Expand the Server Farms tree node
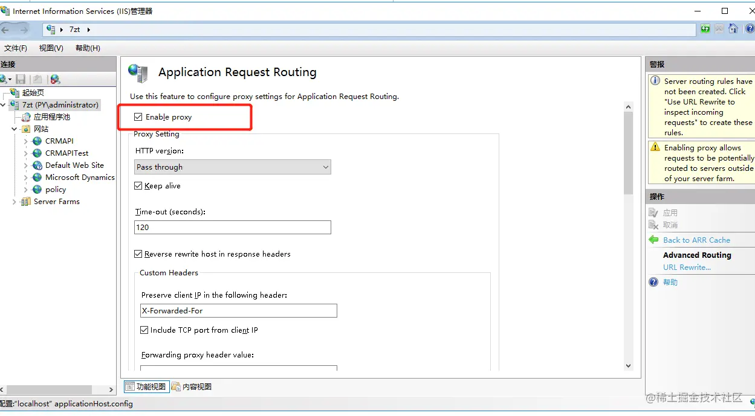This screenshot has height=416, width=755. (15, 202)
